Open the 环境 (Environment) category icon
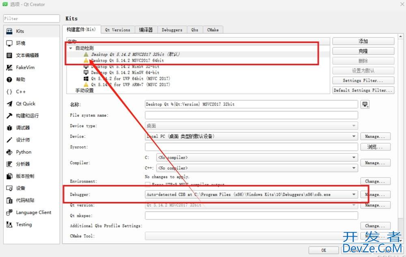 click(9, 43)
